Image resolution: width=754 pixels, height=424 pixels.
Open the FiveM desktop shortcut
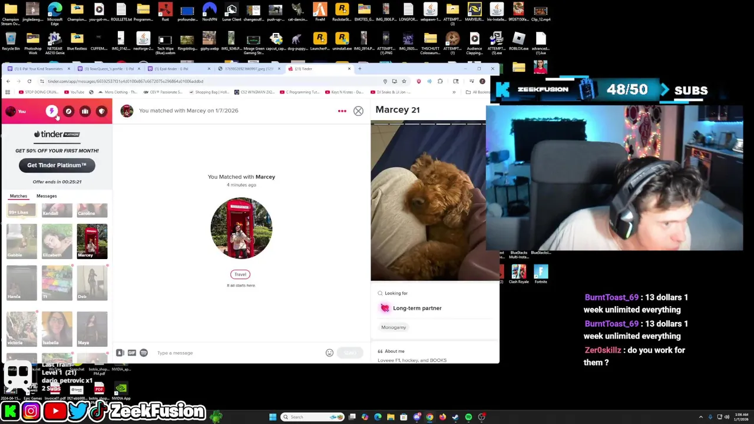point(320,12)
